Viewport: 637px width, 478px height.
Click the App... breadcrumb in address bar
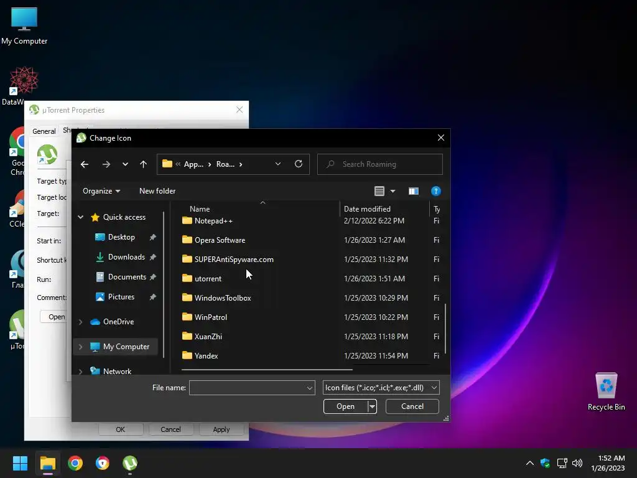point(193,164)
